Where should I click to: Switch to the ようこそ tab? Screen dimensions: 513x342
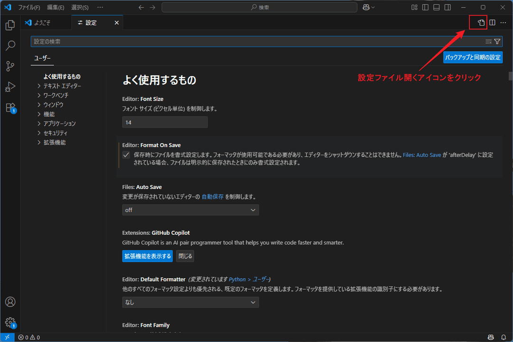(46, 22)
